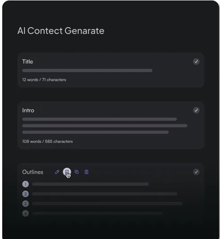This screenshot has width=220, height=239.
Task: Click the '108 words / 585 characters' counter
Action: pos(48,141)
